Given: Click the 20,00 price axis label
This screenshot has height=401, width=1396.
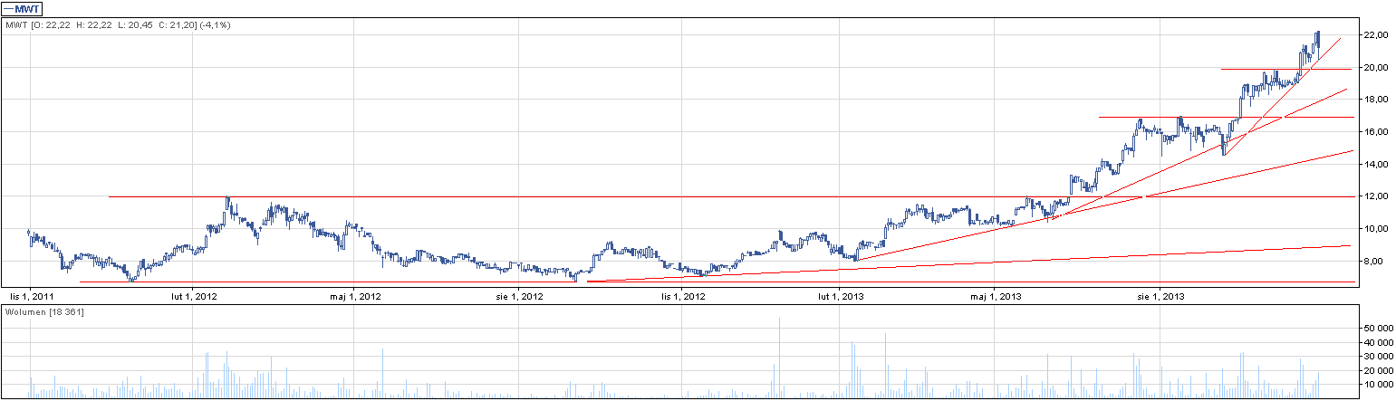Looking at the screenshot, I should 1378,67.
